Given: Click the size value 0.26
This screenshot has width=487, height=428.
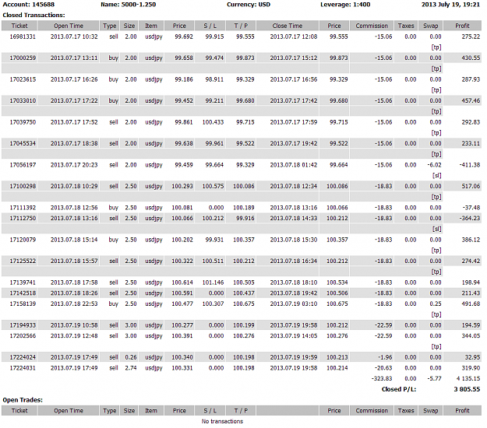Looking at the screenshot, I should click(131, 357).
